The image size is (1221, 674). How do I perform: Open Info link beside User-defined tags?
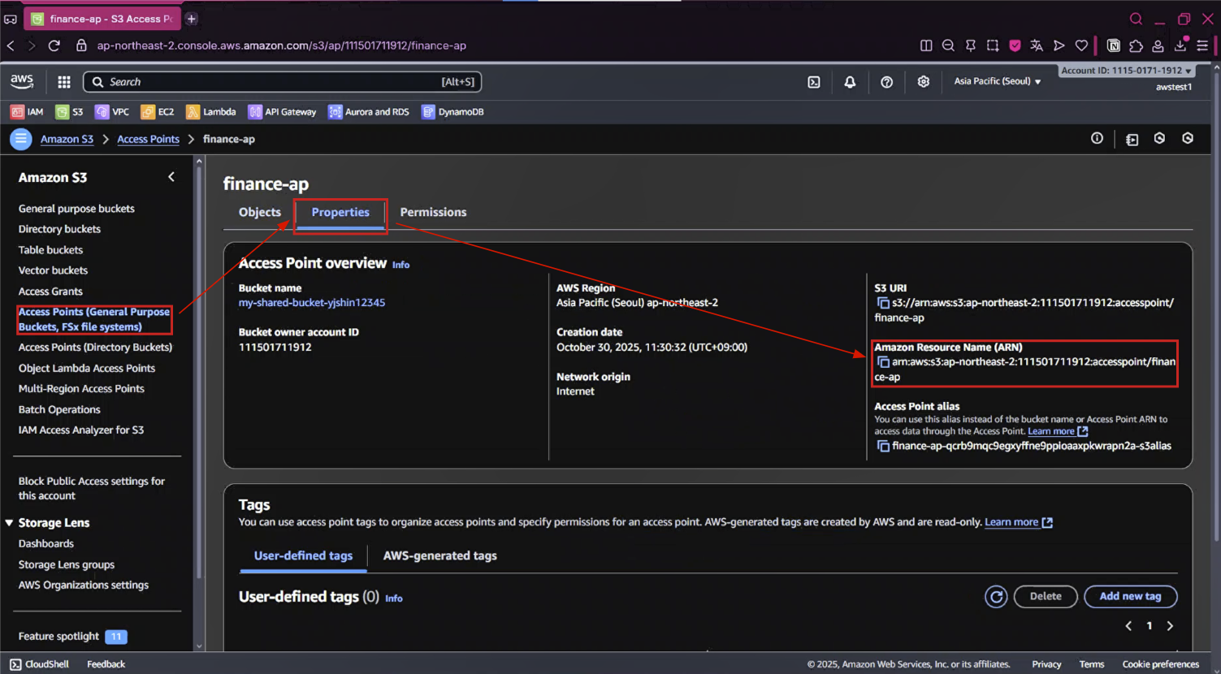tap(394, 598)
